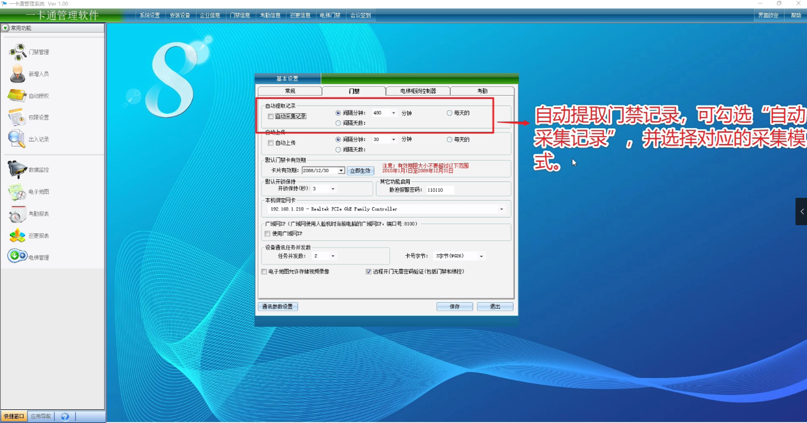Screen dimensions: 807x423
Task: Open the 系统设置 menu
Action: tap(150, 15)
